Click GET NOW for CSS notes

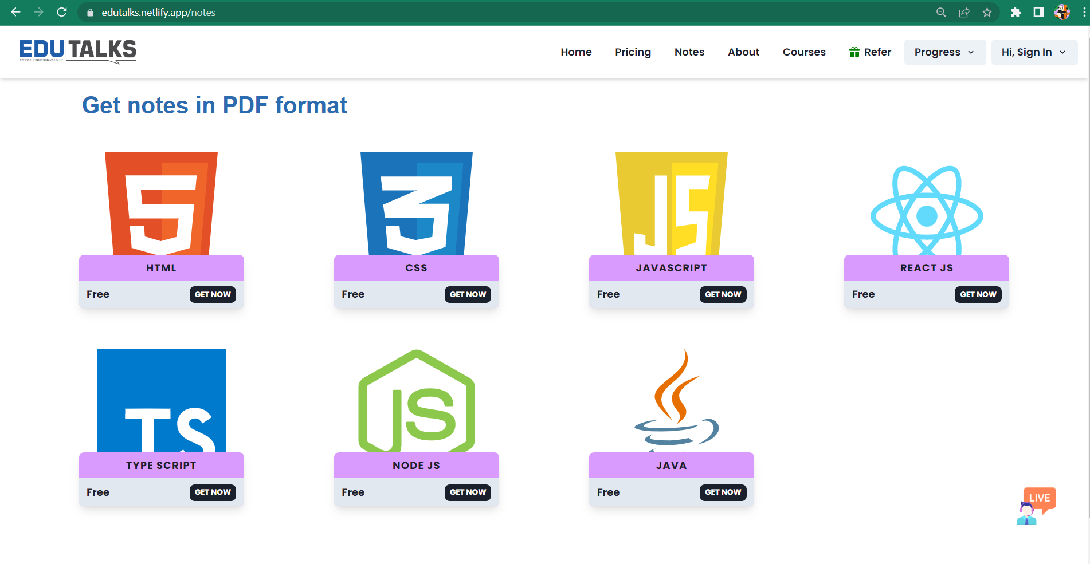(468, 294)
